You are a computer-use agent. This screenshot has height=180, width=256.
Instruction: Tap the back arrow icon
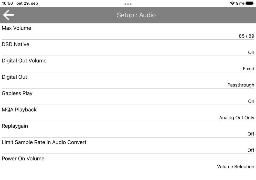[x=8, y=15]
